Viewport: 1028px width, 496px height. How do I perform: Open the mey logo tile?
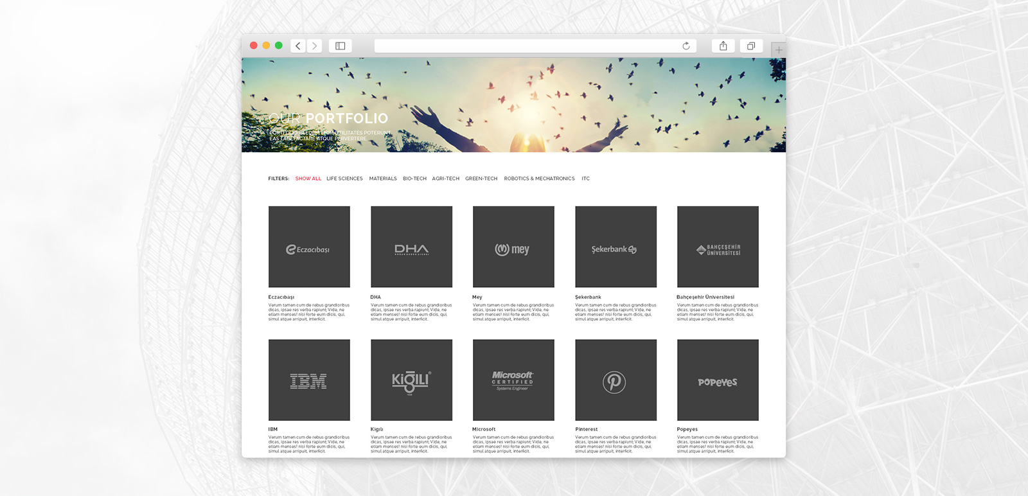click(513, 247)
